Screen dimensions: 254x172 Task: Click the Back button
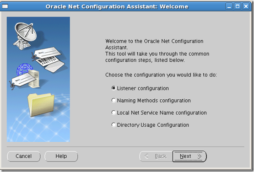click(156, 156)
